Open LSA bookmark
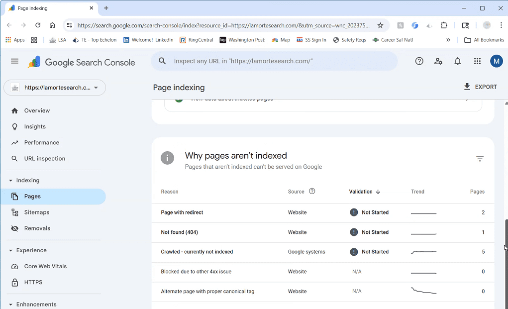The image size is (508, 309). (x=58, y=40)
